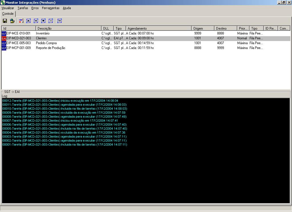Click the add task icon with red plus
This screenshot has width=292, height=212.
click(x=21, y=21)
